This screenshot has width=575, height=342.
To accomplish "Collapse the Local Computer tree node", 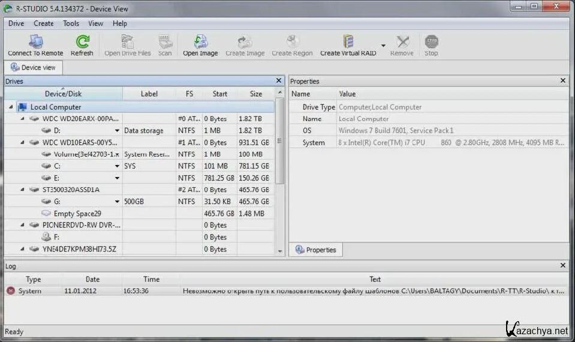I will [11, 107].
